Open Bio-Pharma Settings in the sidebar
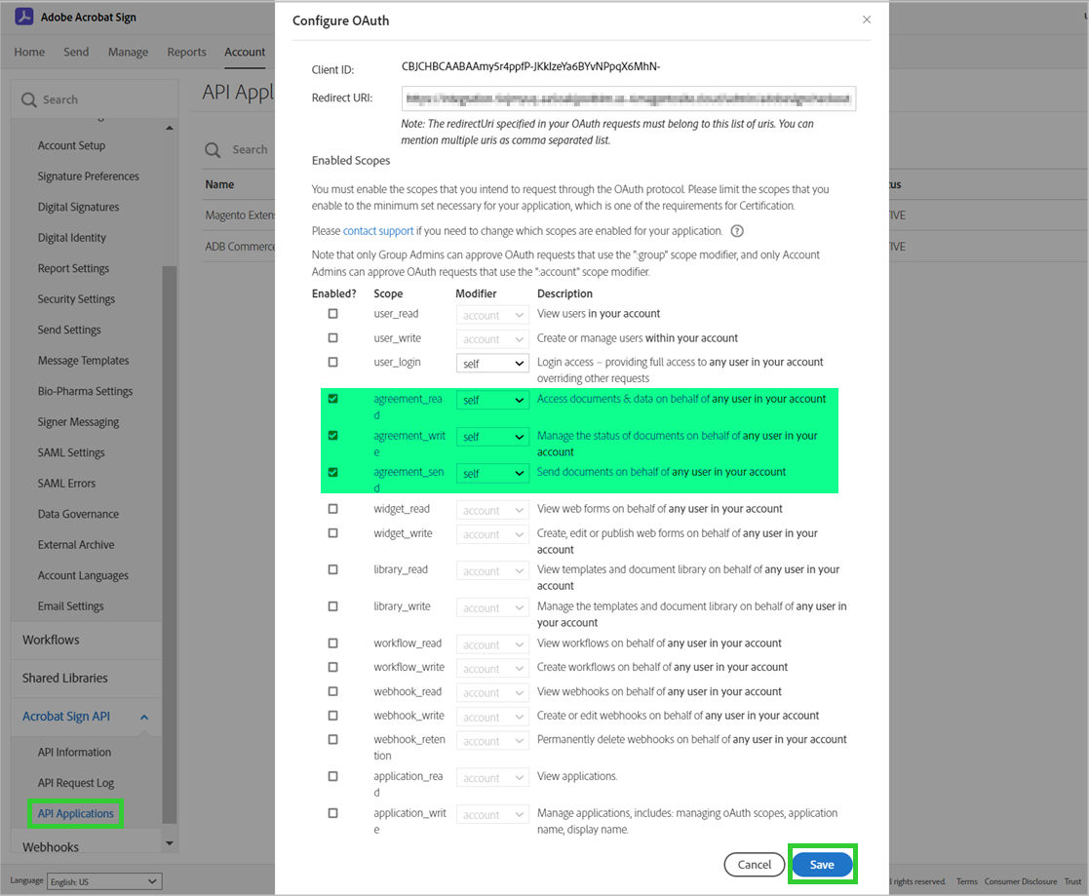 point(86,392)
